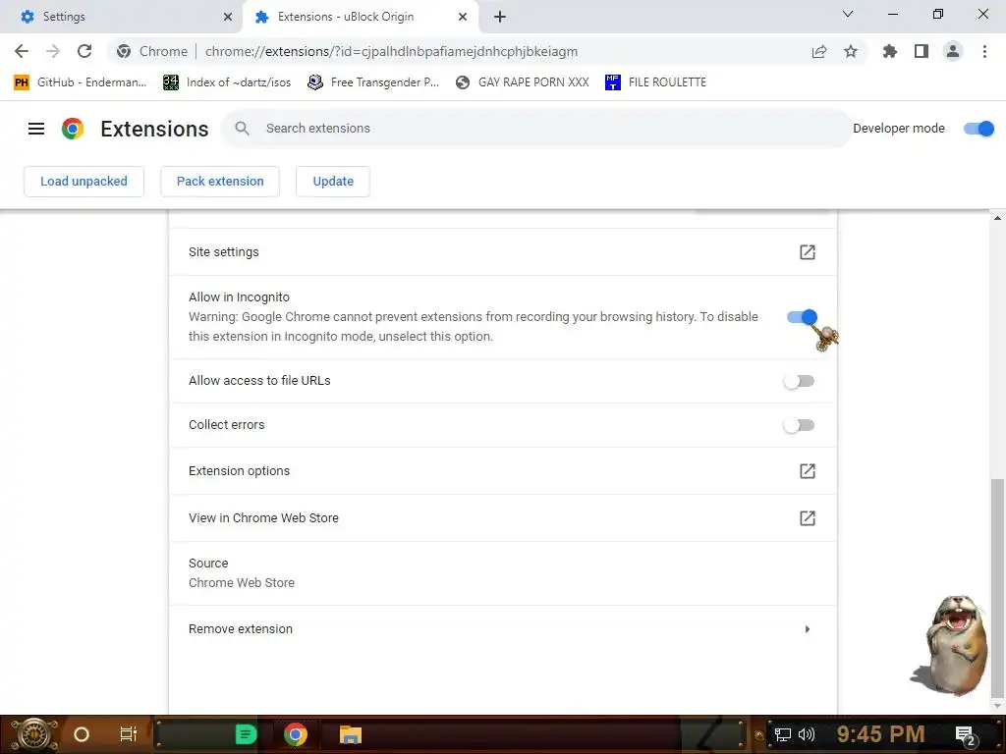Click the scrollbar up arrow
The height and width of the screenshot is (754, 1006).
pyautogui.click(x=997, y=218)
